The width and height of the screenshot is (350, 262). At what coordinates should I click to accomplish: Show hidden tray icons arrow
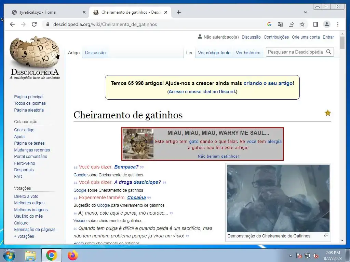click(291, 256)
